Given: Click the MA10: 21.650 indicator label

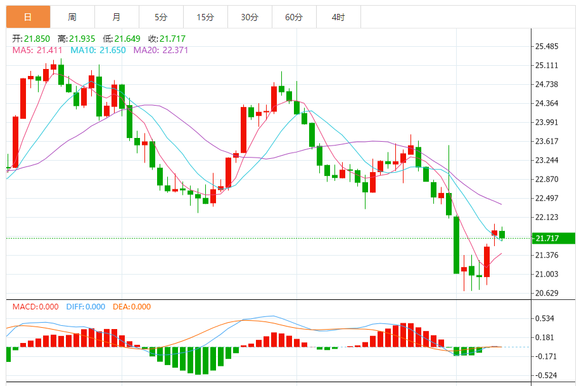Looking at the screenshot, I should pos(98,50).
